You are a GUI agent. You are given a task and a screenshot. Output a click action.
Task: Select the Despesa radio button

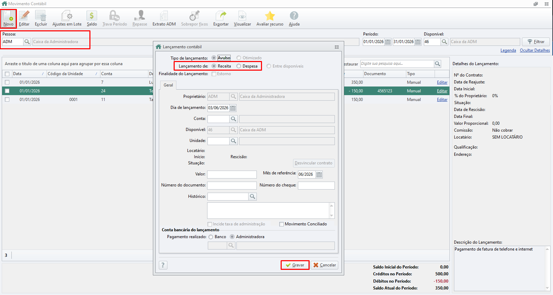pos(239,66)
